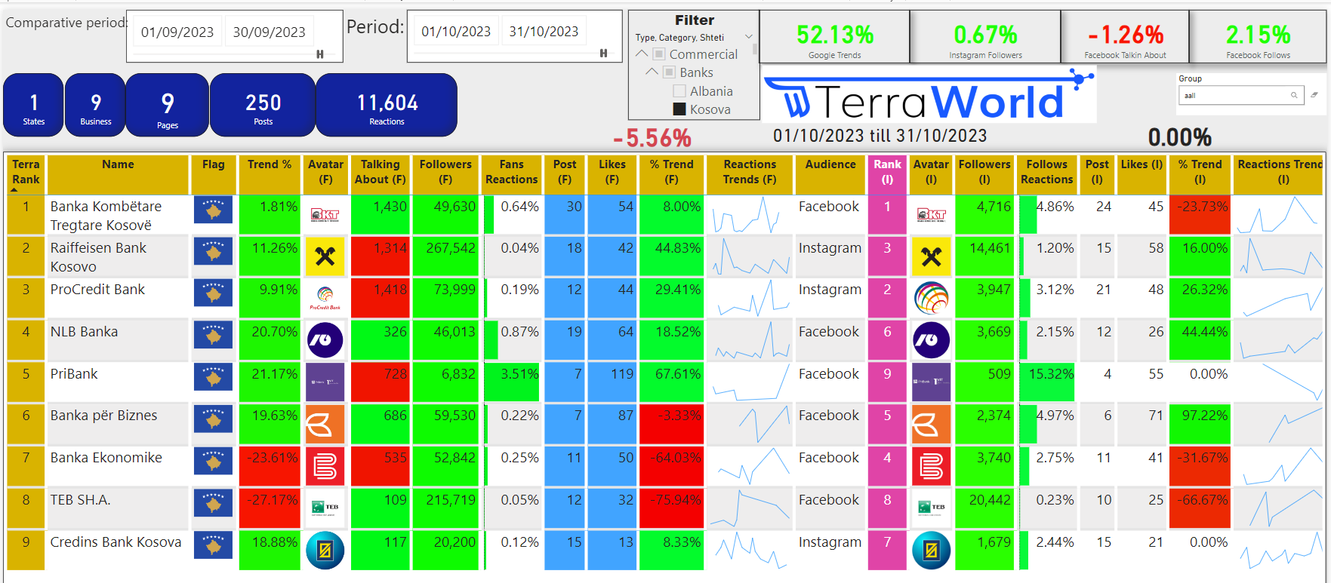Click the 01/09/2023 comparative start date field
This screenshot has width=1331, height=583.
pyautogui.click(x=177, y=32)
